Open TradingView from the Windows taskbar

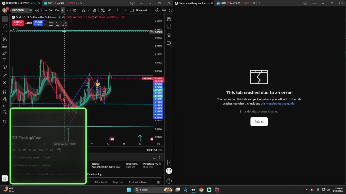pyautogui.click(x=193, y=190)
